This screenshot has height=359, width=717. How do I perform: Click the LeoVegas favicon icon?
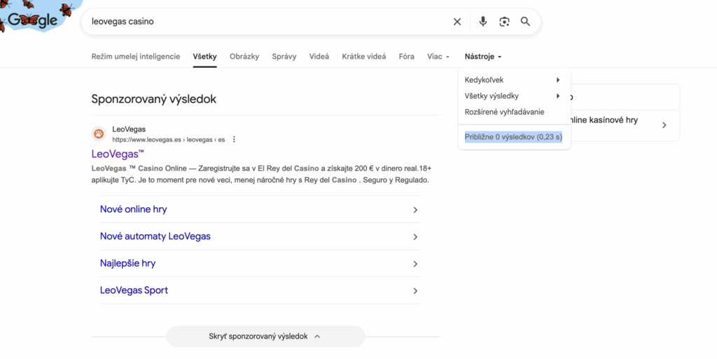point(99,134)
